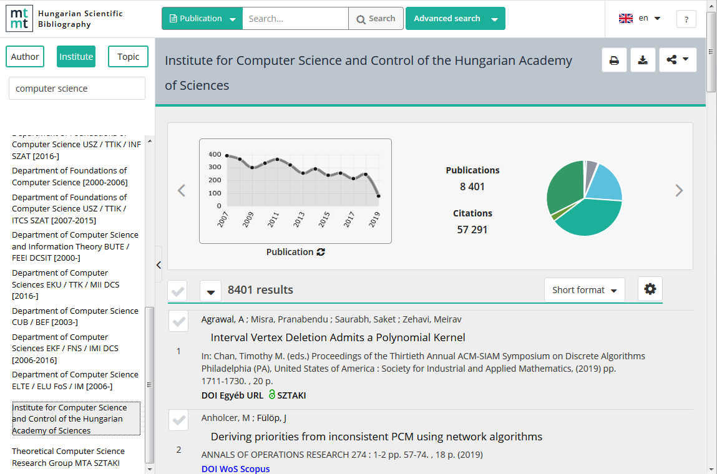Open list settings gear

[650, 289]
